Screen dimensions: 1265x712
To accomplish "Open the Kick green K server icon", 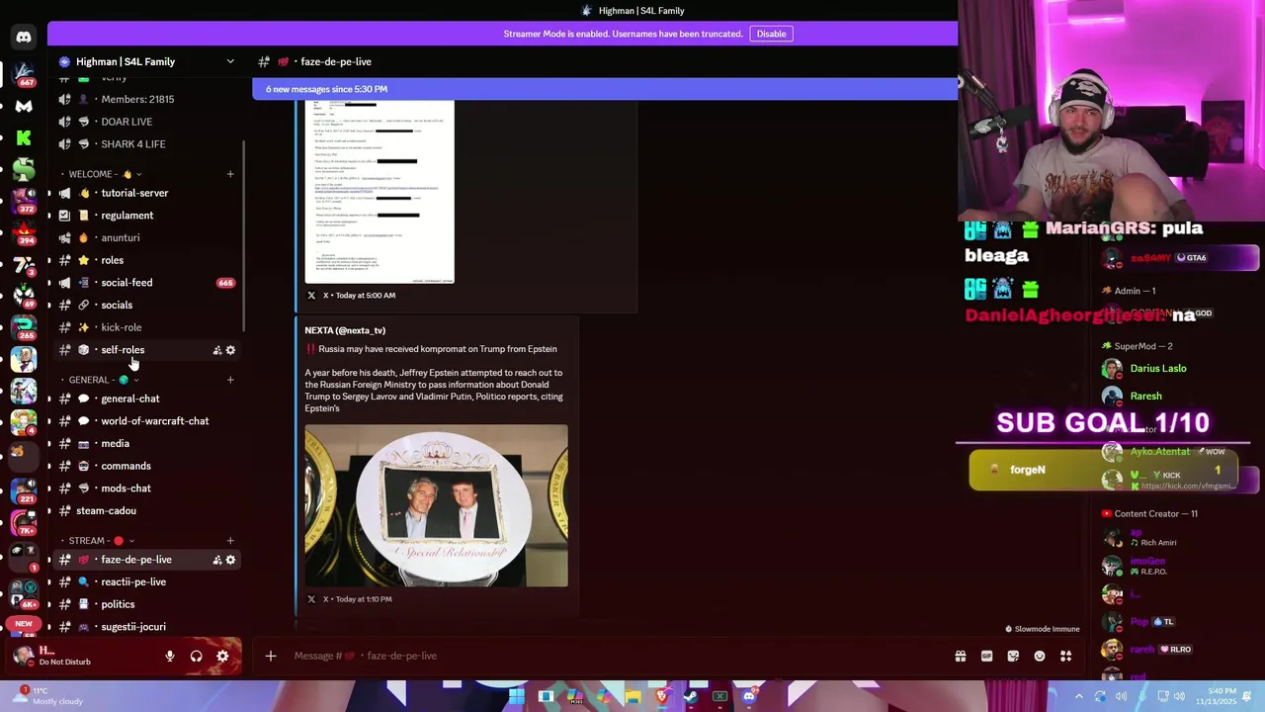I will point(24,137).
